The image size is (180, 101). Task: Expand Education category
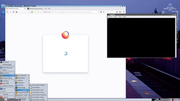[22, 78]
